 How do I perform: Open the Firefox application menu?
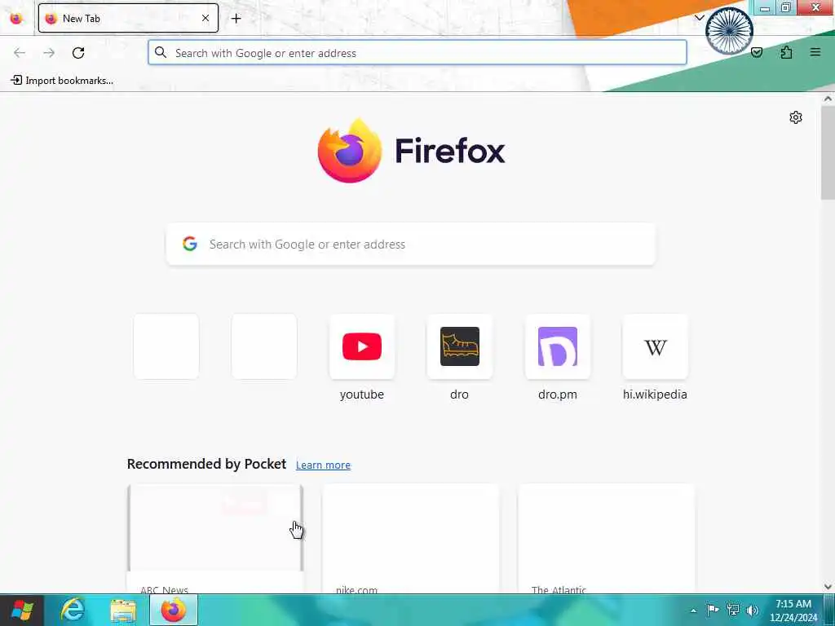coord(815,53)
